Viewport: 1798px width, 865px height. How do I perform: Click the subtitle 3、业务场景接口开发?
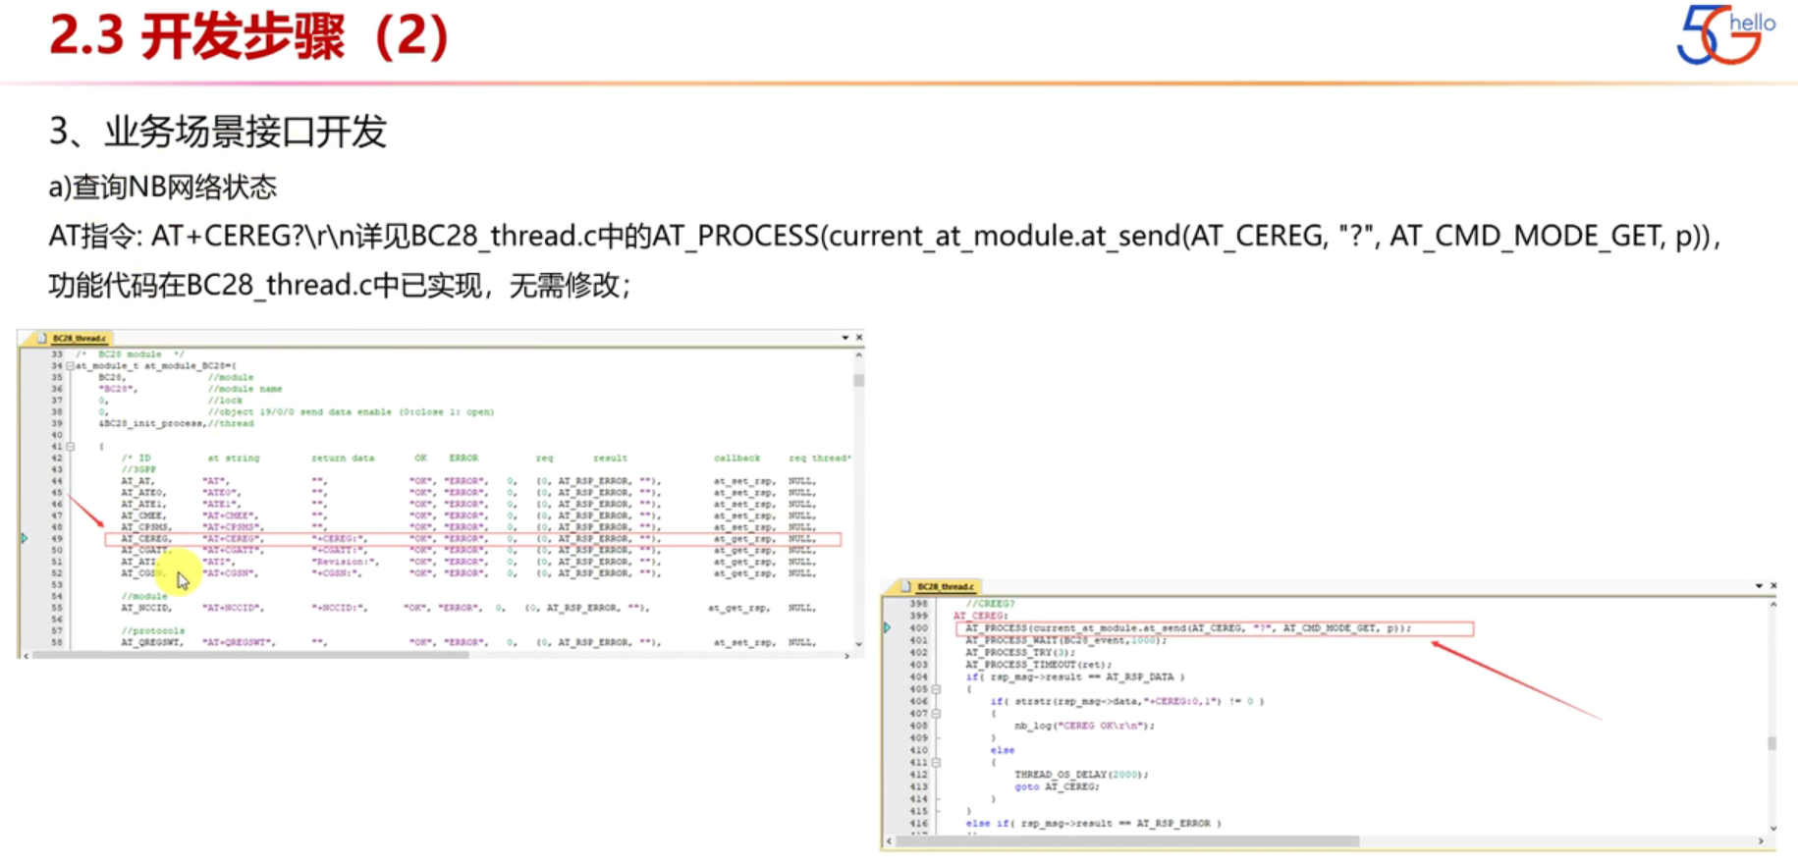[x=218, y=132]
